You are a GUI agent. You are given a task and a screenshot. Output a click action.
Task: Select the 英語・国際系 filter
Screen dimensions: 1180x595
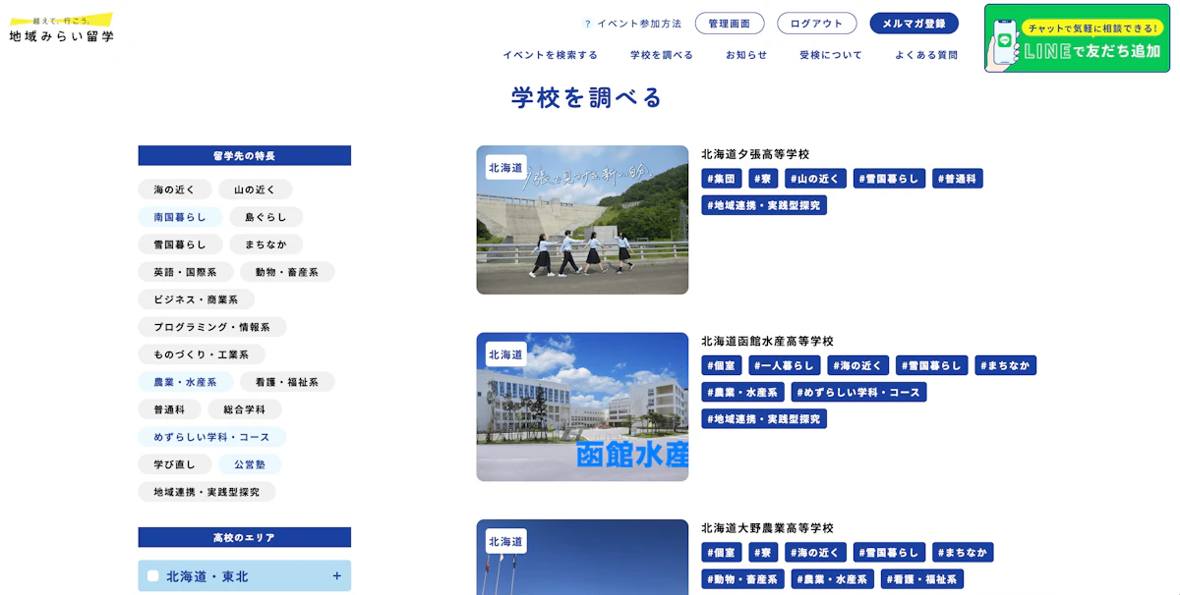pos(185,272)
